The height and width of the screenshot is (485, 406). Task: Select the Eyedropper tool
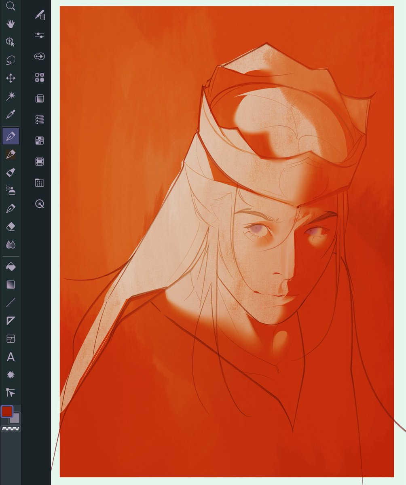pyautogui.click(x=11, y=114)
